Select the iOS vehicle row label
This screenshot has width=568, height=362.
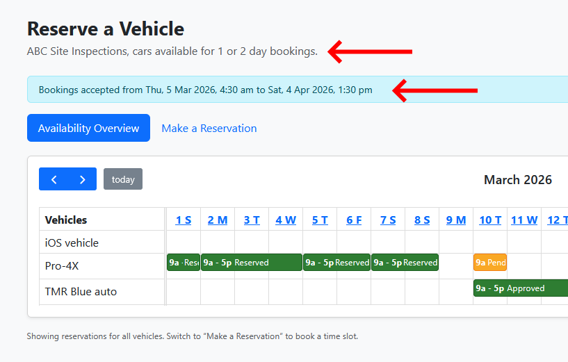pyautogui.click(x=72, y=242)
